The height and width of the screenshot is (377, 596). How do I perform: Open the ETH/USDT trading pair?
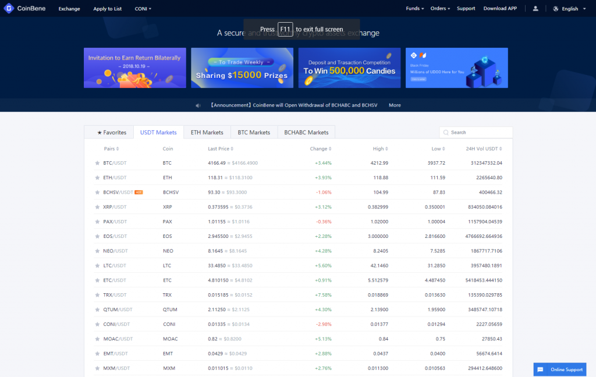click(x=115, y=178)
